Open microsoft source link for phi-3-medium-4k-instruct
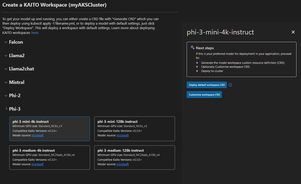 (37, 164)
